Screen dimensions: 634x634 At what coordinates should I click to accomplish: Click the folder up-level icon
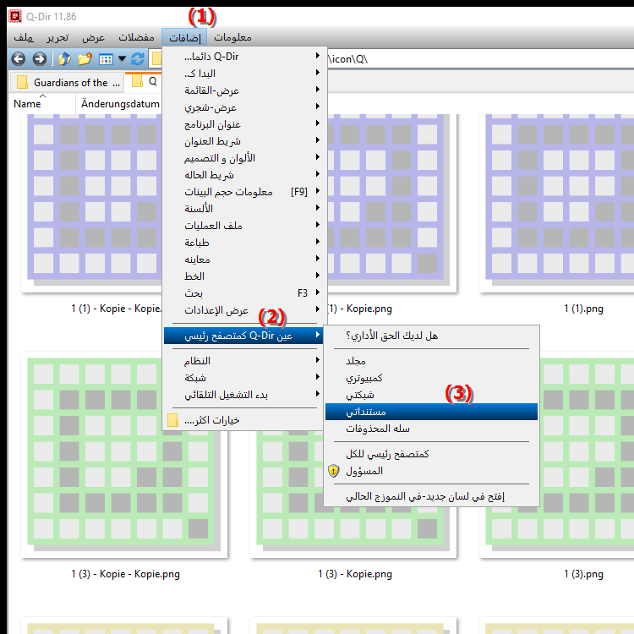[64, 59]
